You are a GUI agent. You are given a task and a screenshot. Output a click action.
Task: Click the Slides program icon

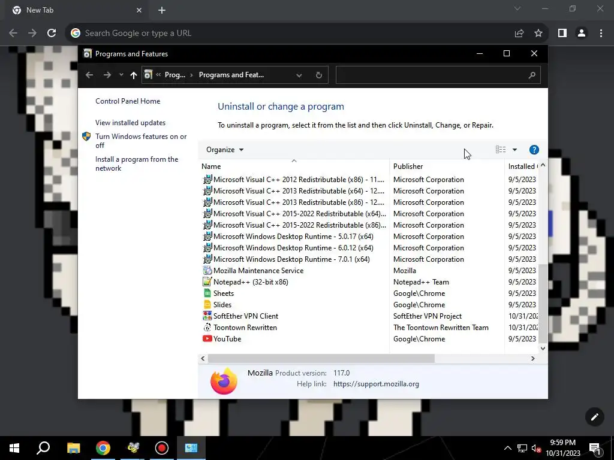click(x=207, y=304)
